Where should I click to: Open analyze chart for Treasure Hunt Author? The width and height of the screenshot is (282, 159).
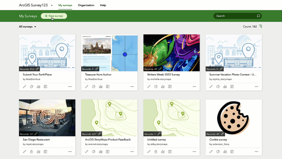click(101, 86)
